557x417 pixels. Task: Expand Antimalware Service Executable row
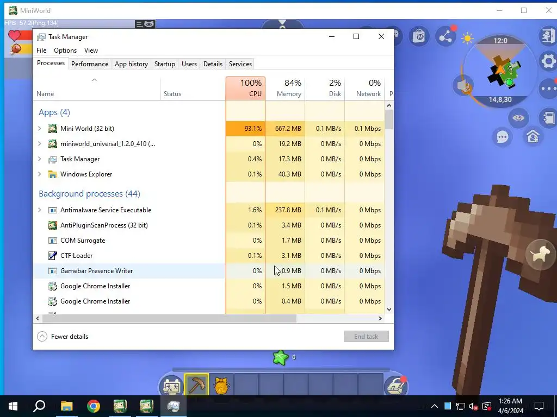click(39, 210)
